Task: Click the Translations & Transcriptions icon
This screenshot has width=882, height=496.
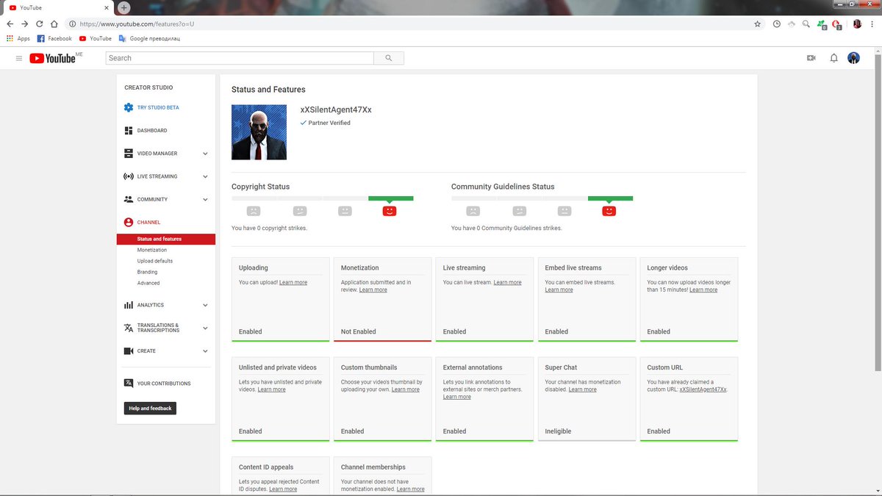Action: [129, 328]
